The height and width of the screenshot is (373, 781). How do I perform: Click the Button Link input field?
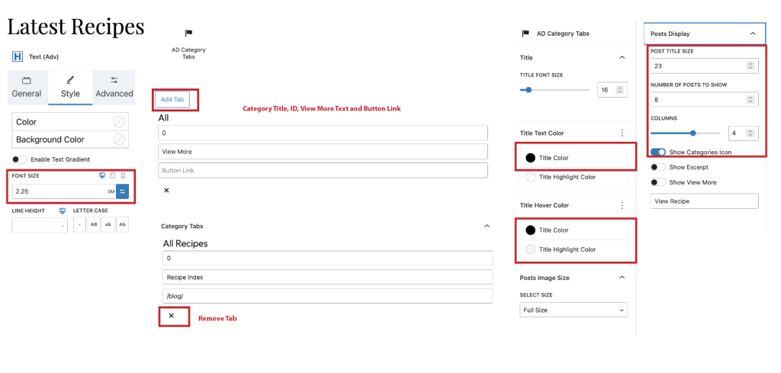(x=323, y=170)
